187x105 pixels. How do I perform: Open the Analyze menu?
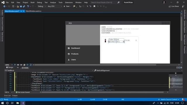(53, 2)
